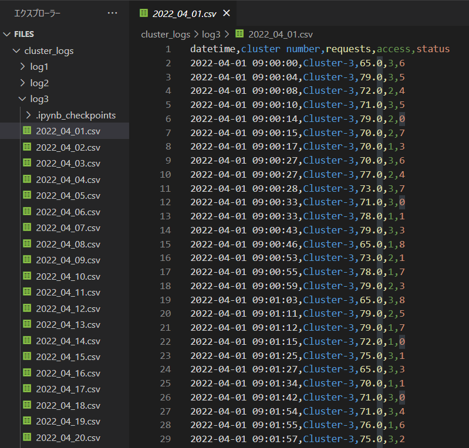Click the file icon of 2022_04_13.csv

(27, 324)
